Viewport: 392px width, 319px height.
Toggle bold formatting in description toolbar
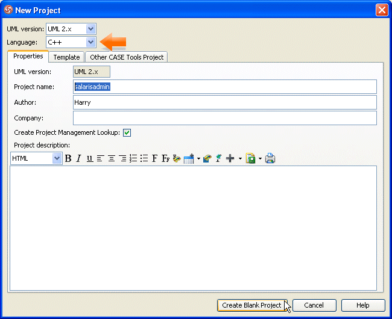(68, 158)
